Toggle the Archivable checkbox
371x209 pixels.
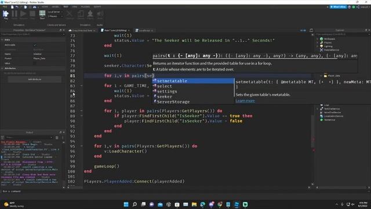pyautogui.click(x=35, y=45)
